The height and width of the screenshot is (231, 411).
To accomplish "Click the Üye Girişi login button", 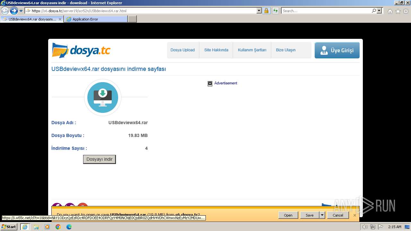I will [337, 50].
